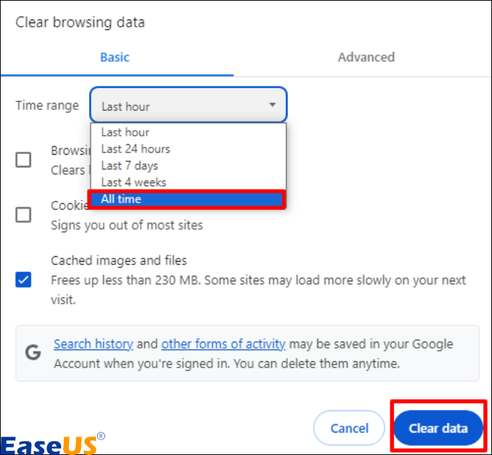This screenshot has height=455, width=492.
Task: Click the Google G logo icon
Action: [33, 353]
